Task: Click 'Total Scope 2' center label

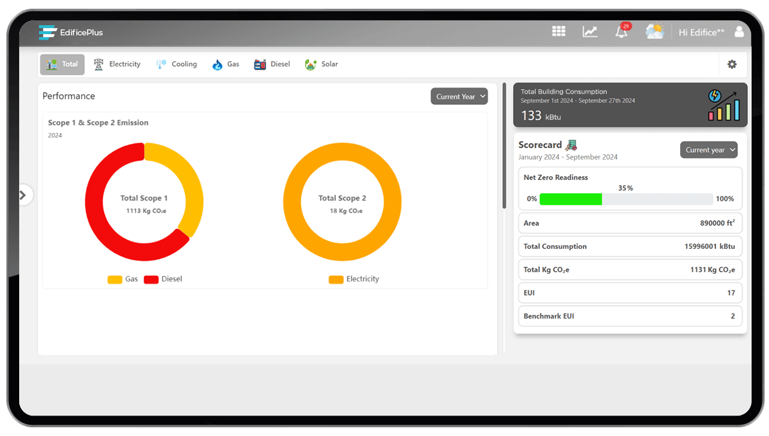Action: point(342,198)
